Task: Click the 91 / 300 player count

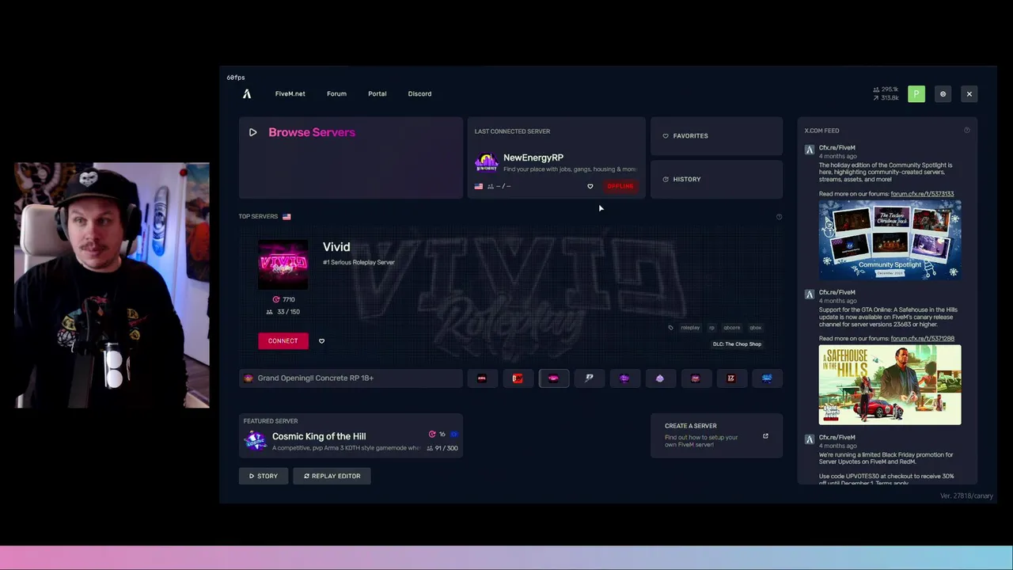Action: (x=442, y=448)
